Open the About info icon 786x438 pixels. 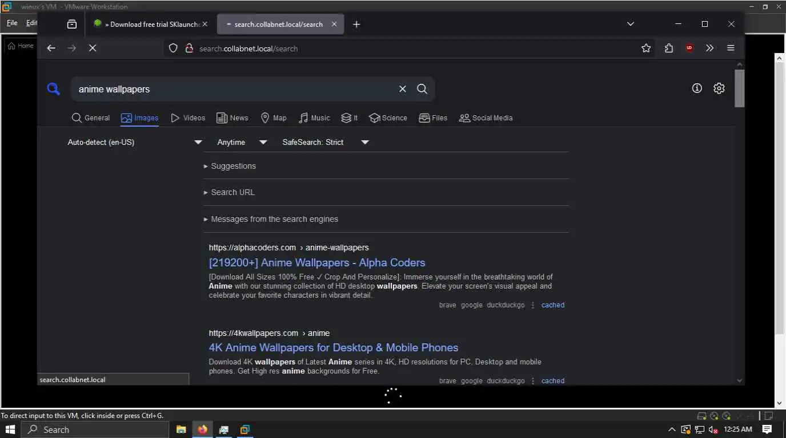(697, 88)
